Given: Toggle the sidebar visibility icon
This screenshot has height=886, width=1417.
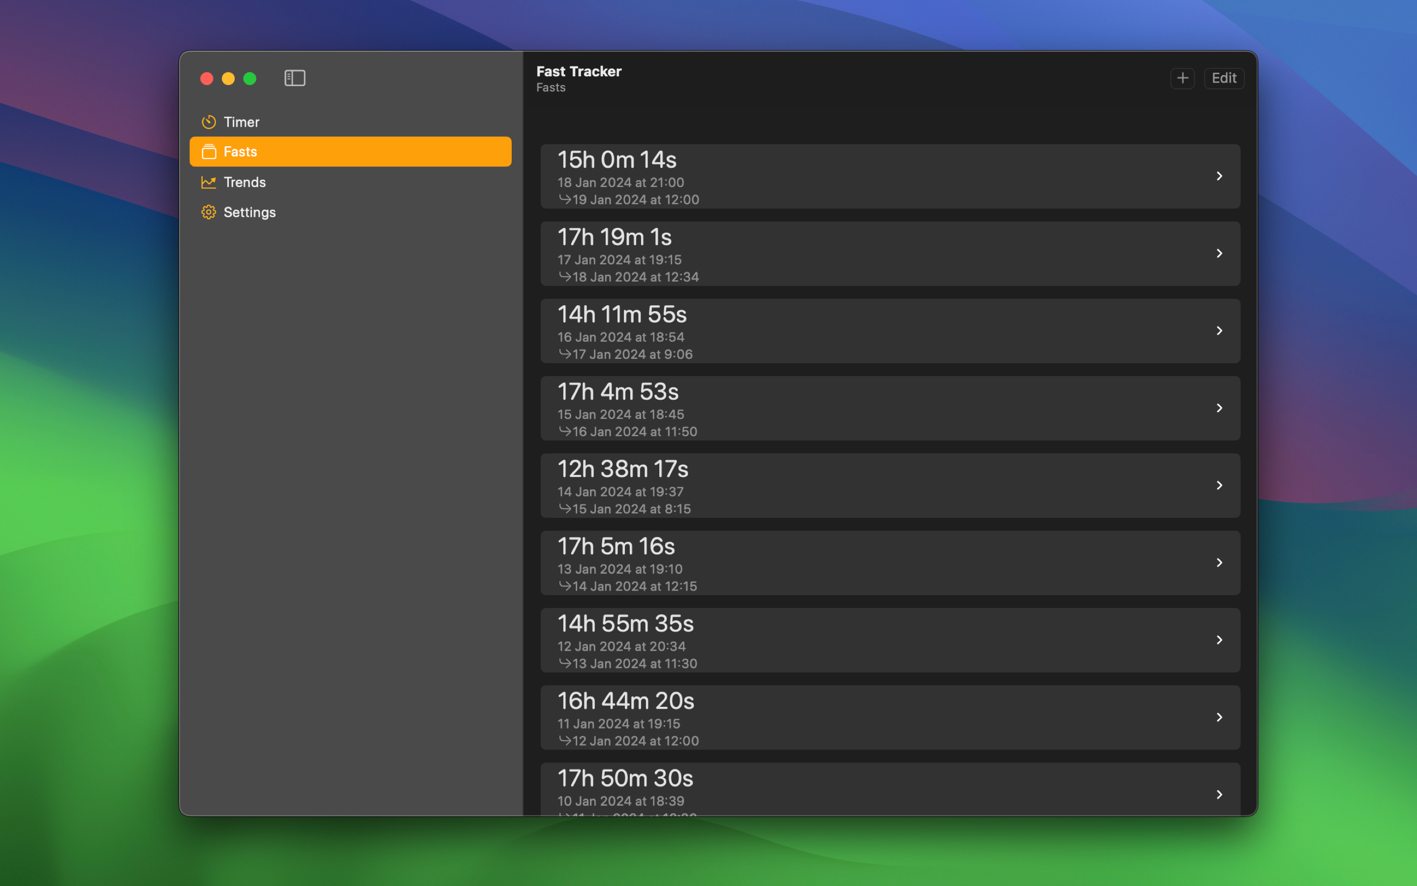Looking at the screenshot, I should [x=295, y=78].
